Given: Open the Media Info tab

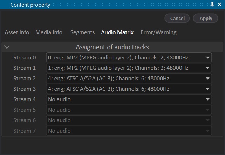Looking at the screenshot, I should [x=49, y=32].
